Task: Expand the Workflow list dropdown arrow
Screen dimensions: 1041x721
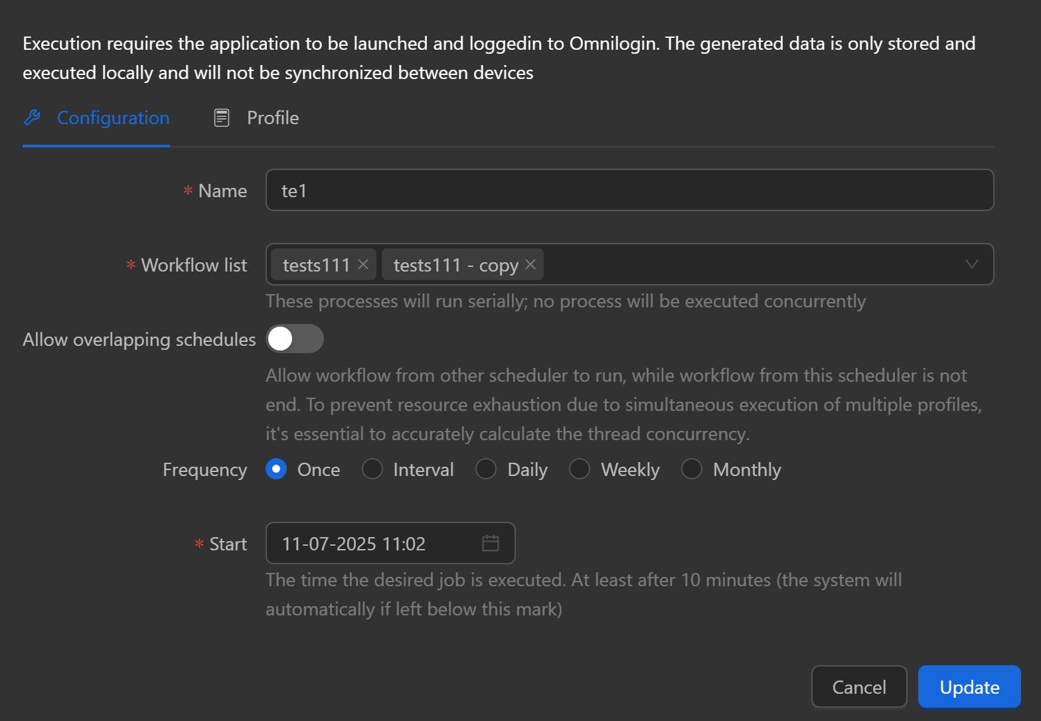Action: coord(971,264)
